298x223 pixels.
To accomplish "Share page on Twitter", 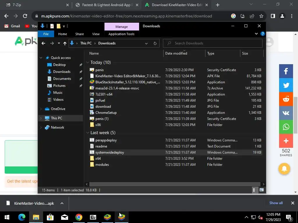I will click(286, 85).
